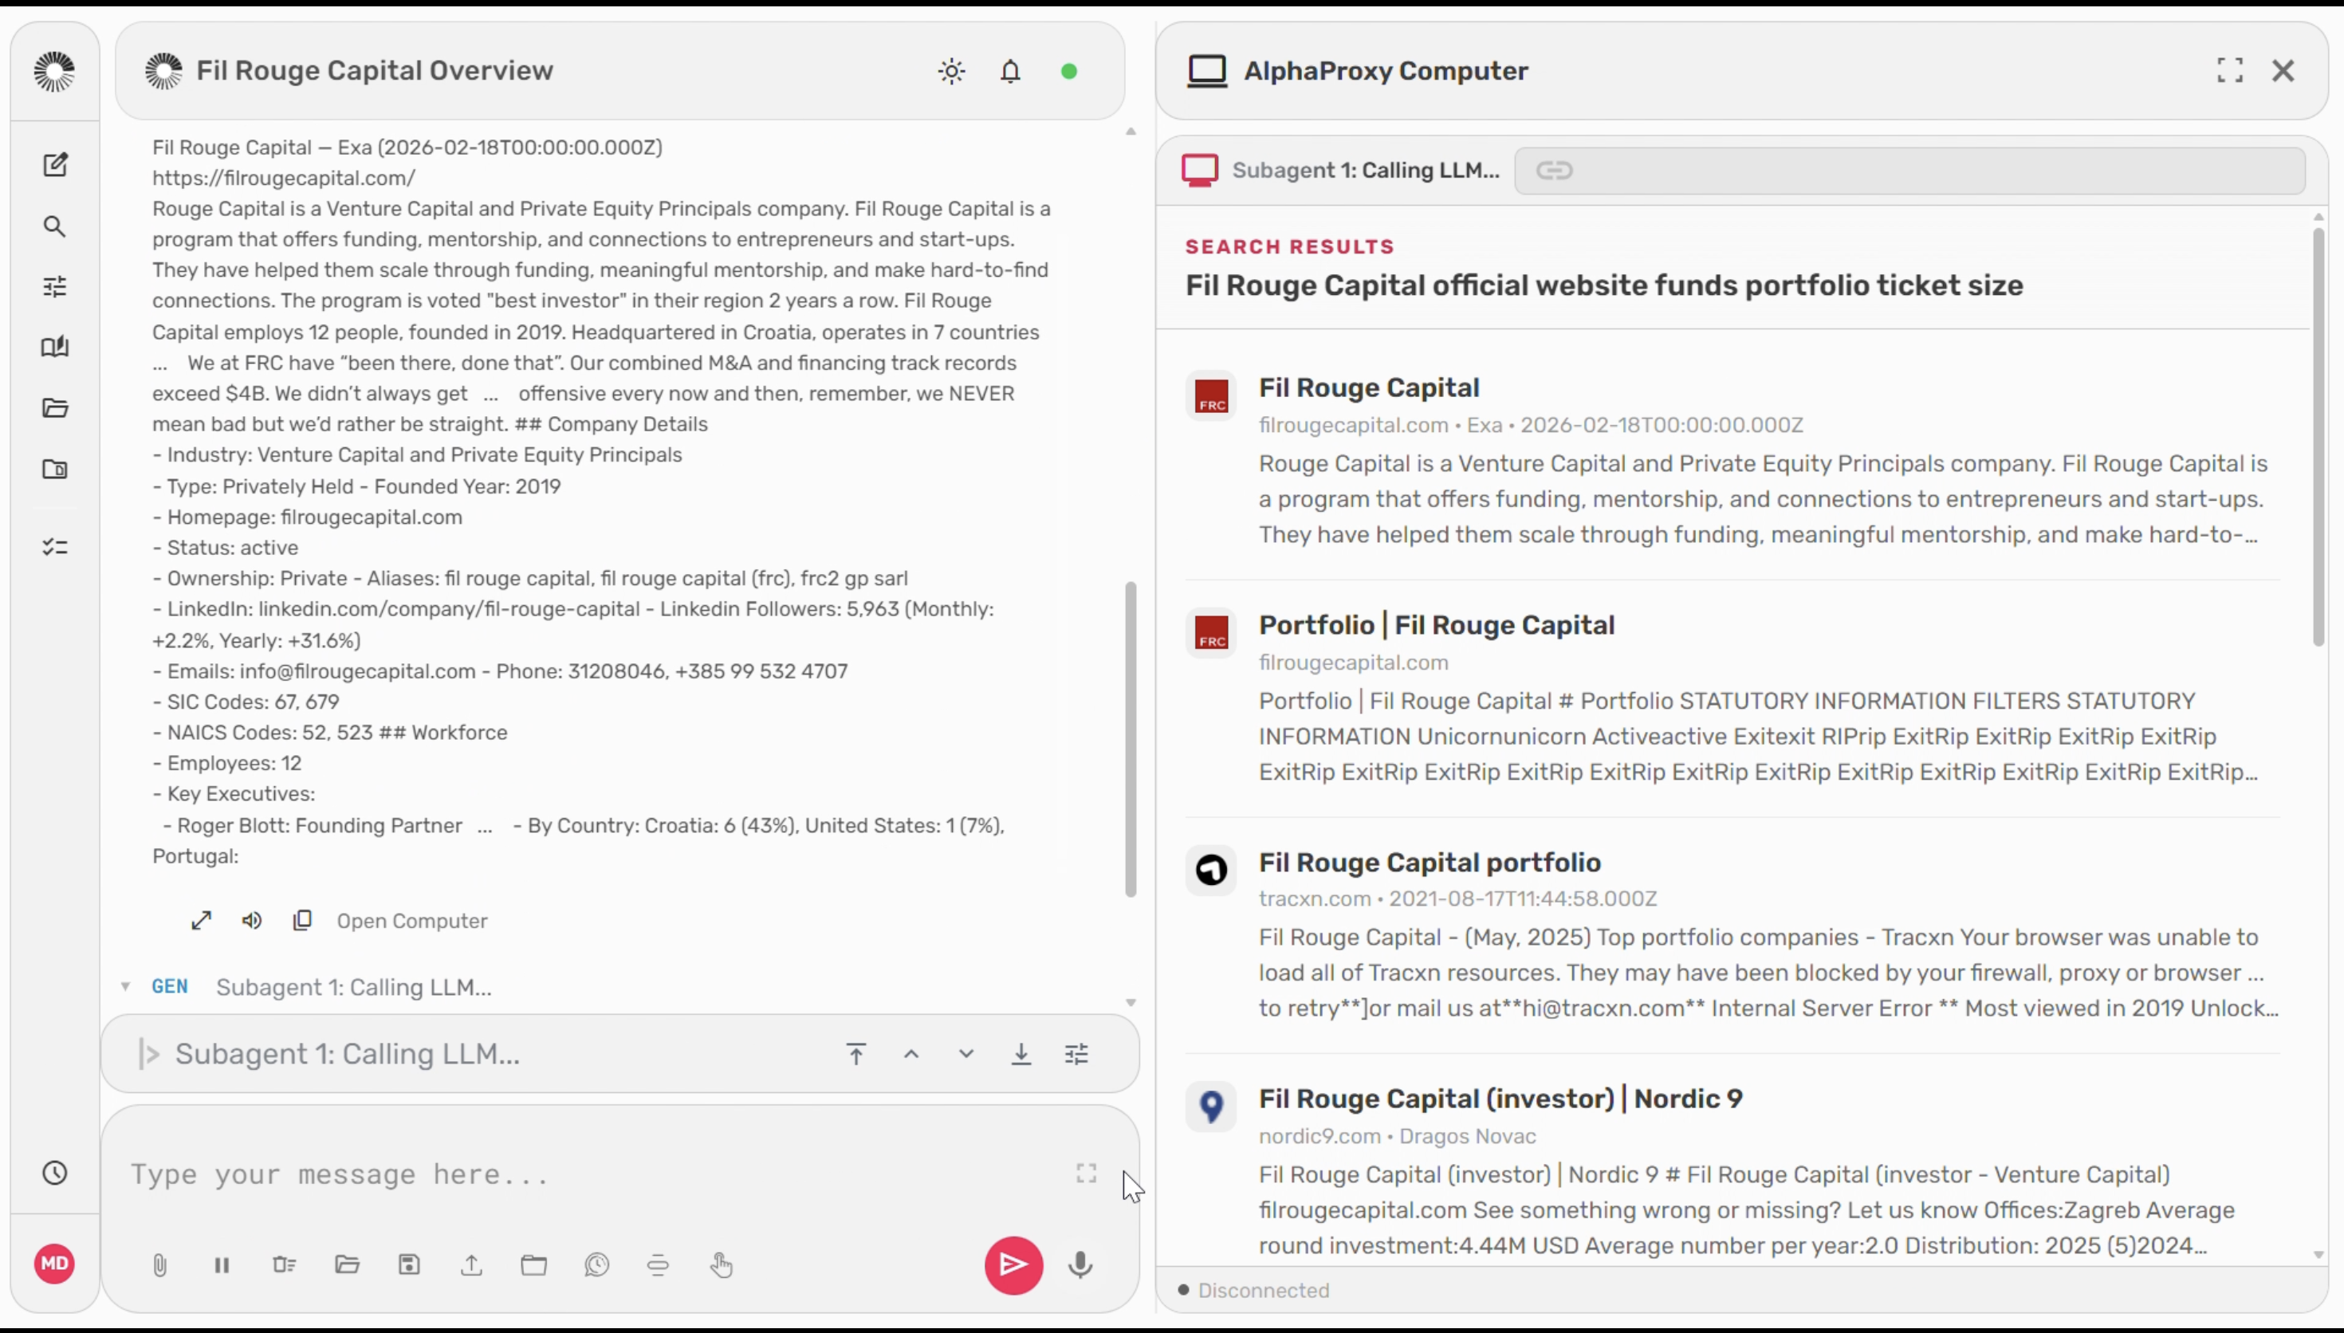Go to next step with down chevron

[x=966, y=1054]
